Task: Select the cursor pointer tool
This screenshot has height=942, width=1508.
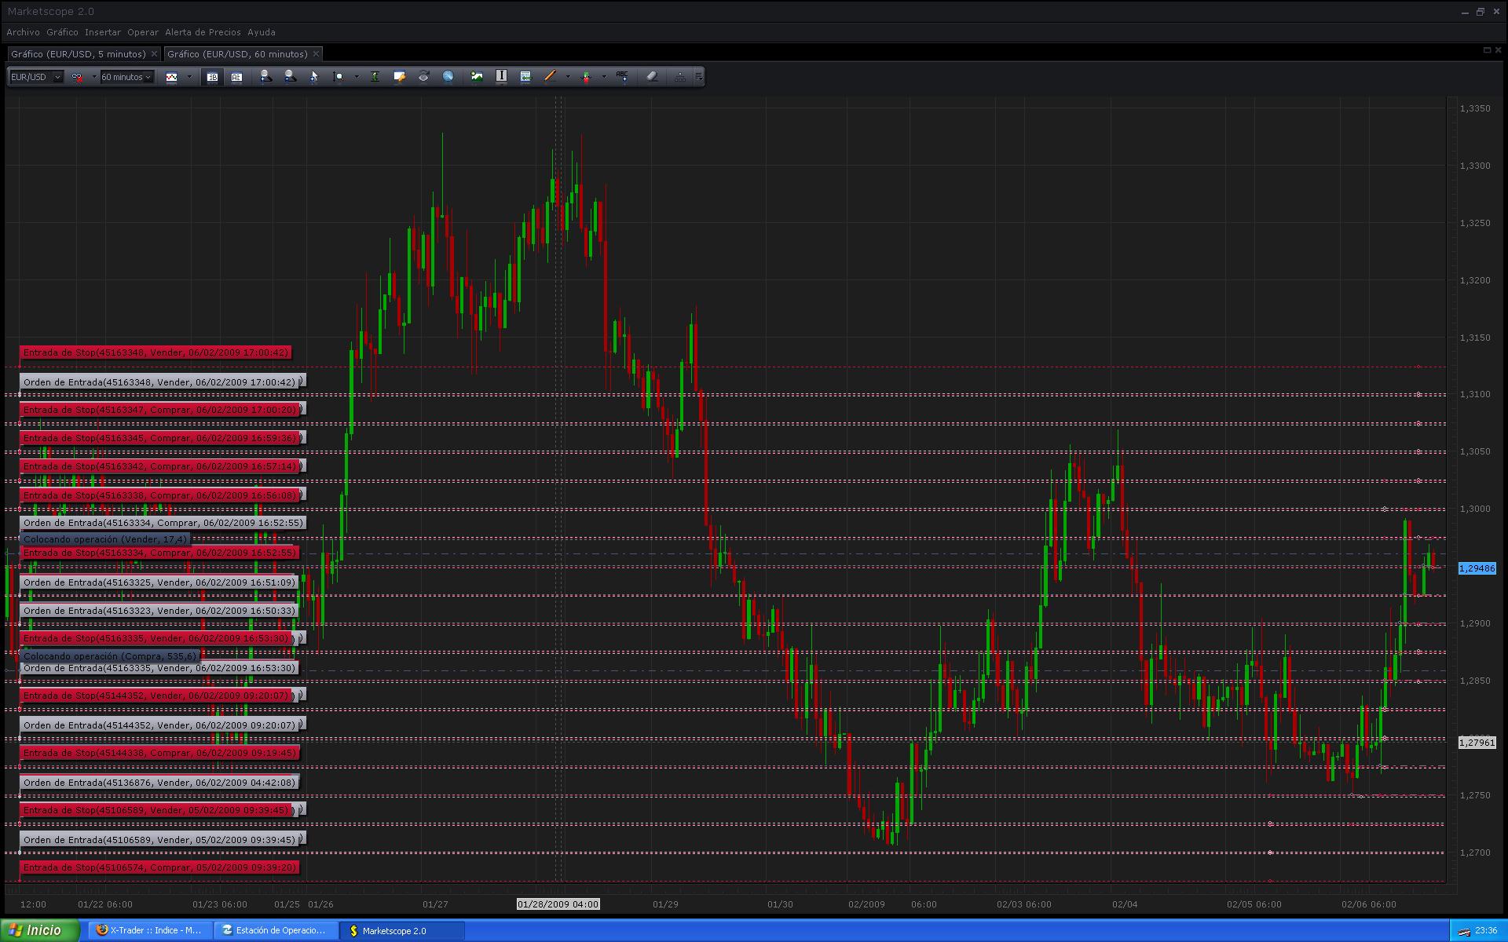Action: 314,76
